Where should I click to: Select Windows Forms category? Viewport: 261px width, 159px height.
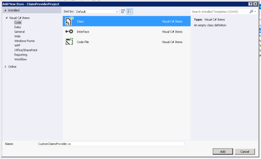[24, 41]
